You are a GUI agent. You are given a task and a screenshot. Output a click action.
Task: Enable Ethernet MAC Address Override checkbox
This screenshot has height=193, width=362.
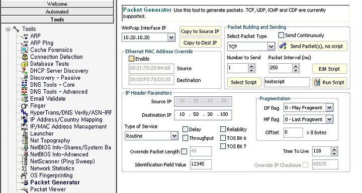point(131,59)
